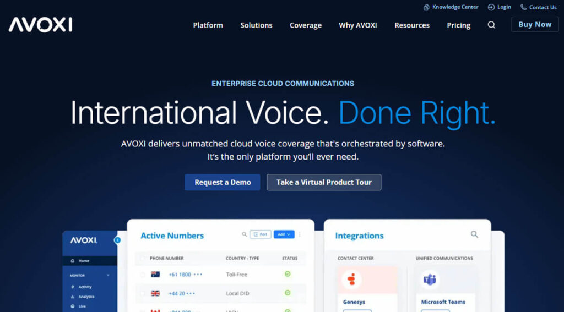564x312 pixels.
Task: Collapse the sidebar with the round chevron button
Action: tap(117, 240)
